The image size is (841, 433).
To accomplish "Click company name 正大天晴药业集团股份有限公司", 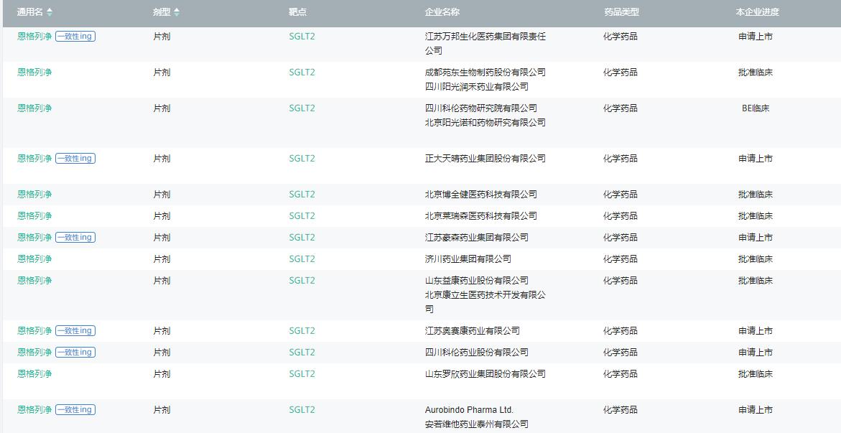I will tap(485, 159).
